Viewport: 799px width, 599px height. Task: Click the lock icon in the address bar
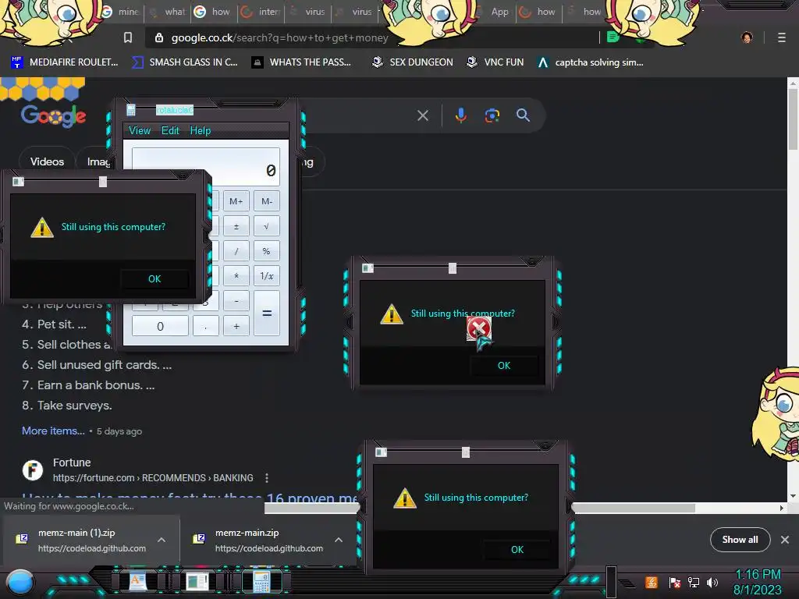[x=159, y=37]
